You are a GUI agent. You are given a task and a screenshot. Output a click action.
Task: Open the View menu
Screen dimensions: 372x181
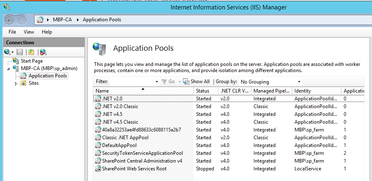coord(29,32)
